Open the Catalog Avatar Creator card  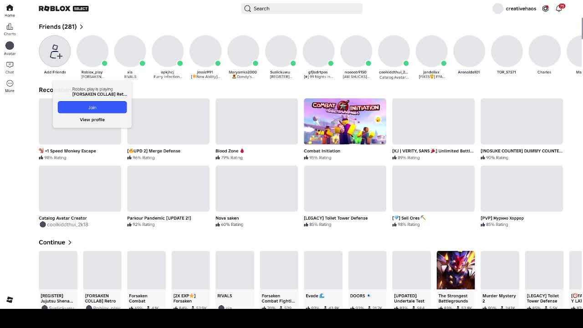pyautogui.click(x=80, y=196)
